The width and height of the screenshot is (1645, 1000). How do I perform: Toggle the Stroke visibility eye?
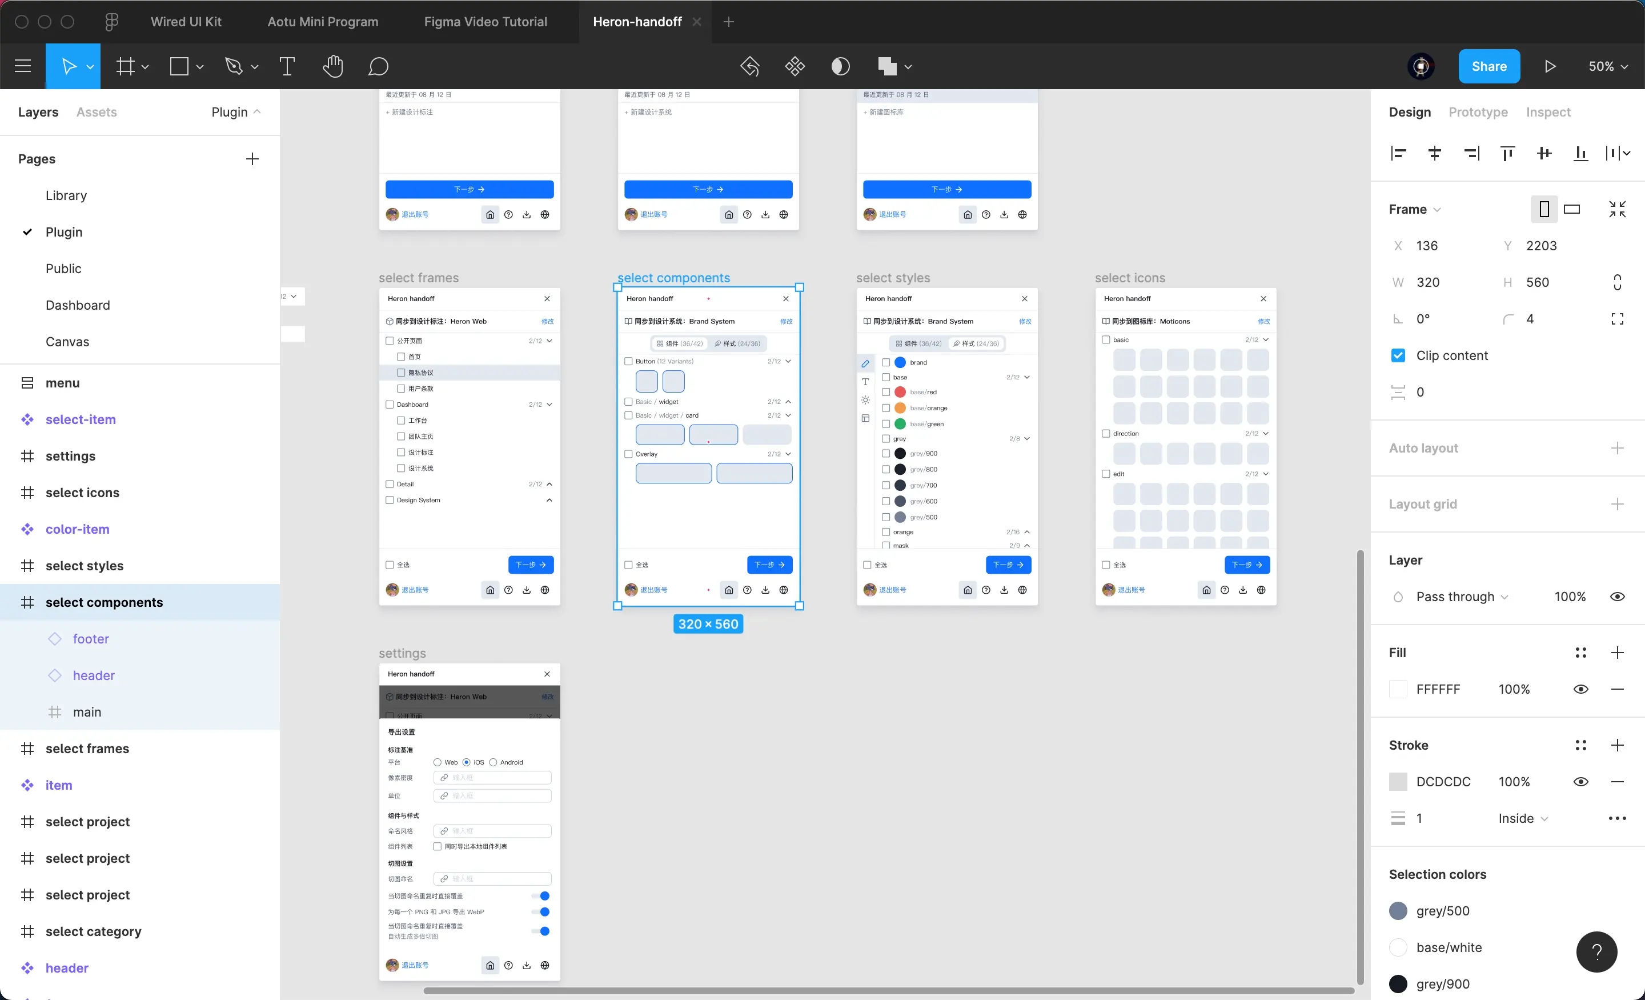point(1580,782)
